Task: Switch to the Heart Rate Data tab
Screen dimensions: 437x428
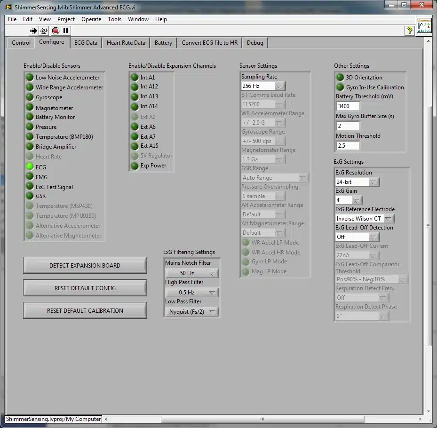Action: coord(126,43)
